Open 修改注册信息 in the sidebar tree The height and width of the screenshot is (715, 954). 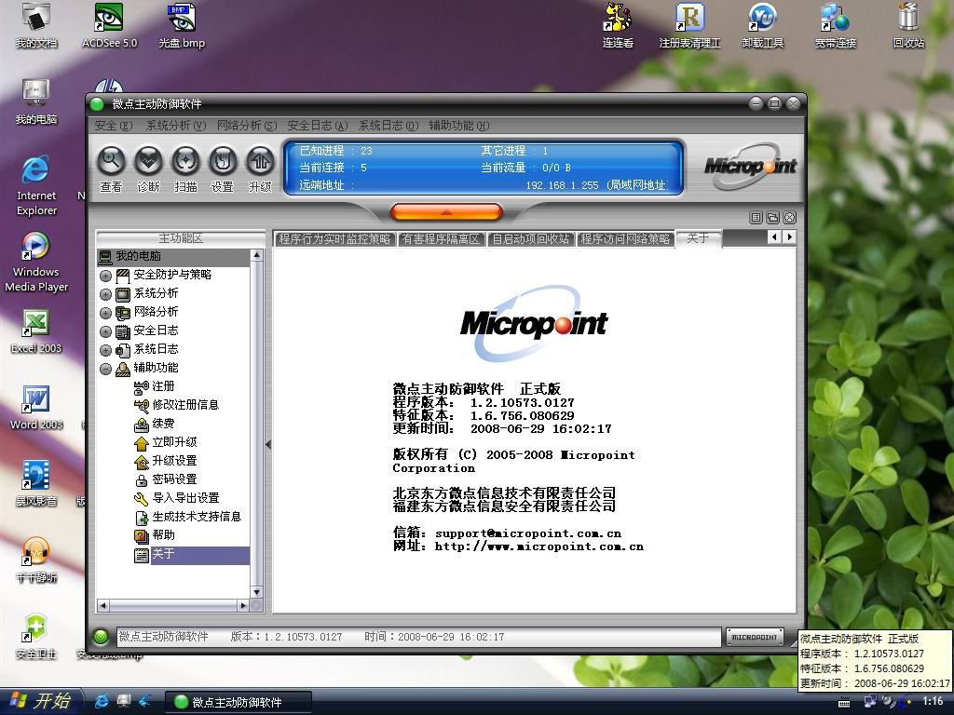pyautogui.click(x=185, y=405)
